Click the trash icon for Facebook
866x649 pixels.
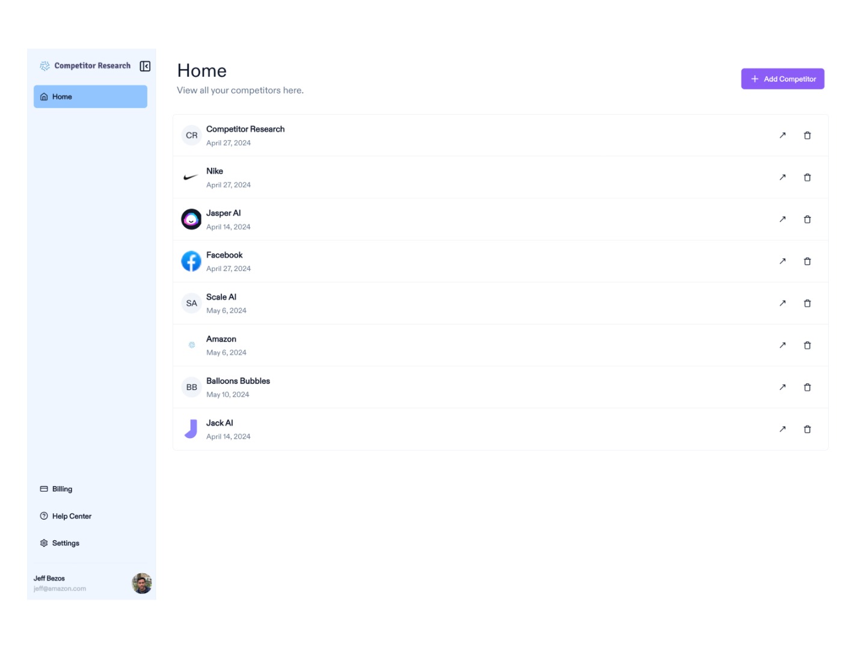pyautogui.click(x=807, y=261)
